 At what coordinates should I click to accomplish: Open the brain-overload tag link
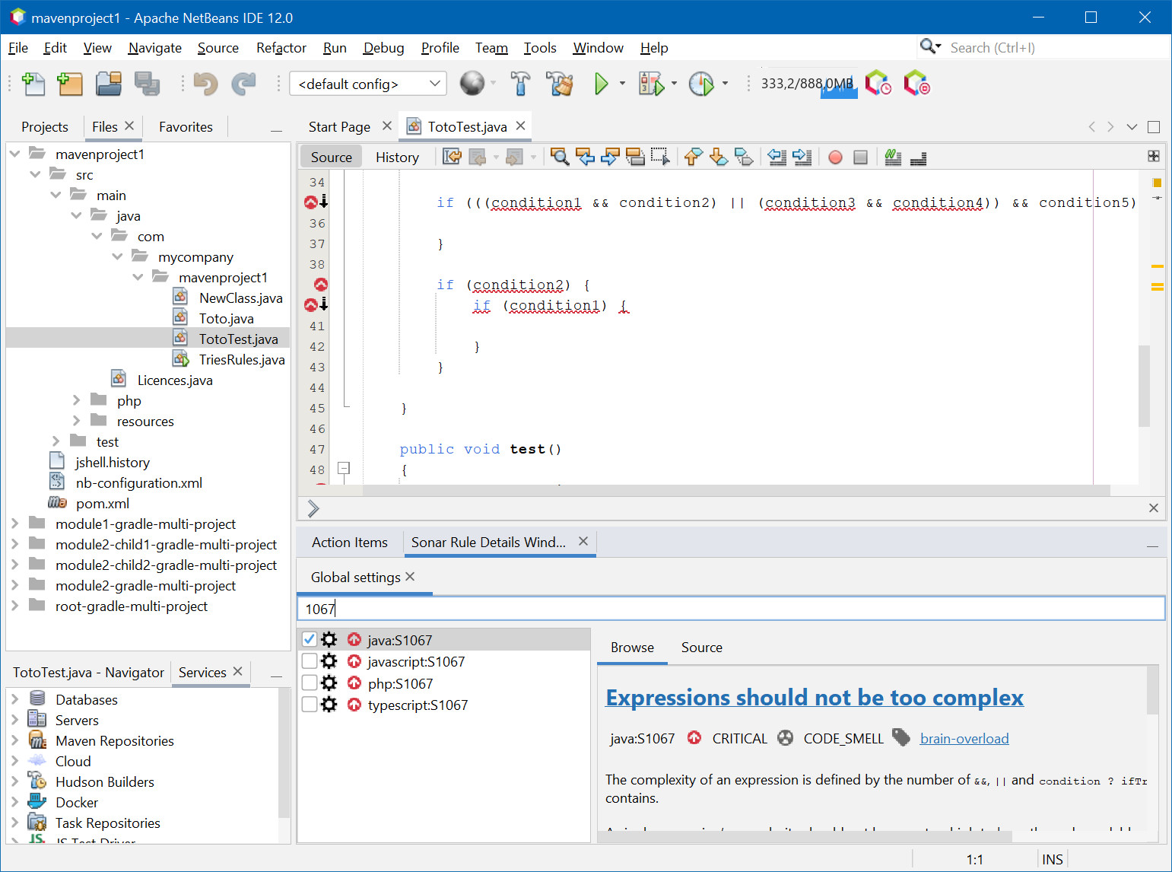(964, 739)
